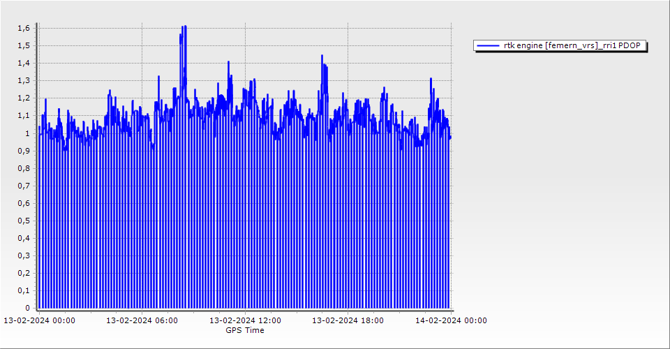Select the 13-02-2024 18:00 time label
670x349 pixels.
(348, 320)
